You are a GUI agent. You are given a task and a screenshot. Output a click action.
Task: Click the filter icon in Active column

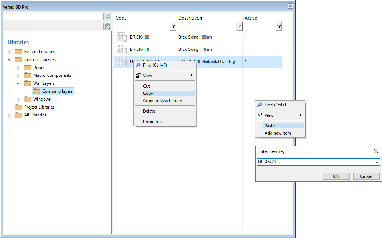tap(279, 26)
